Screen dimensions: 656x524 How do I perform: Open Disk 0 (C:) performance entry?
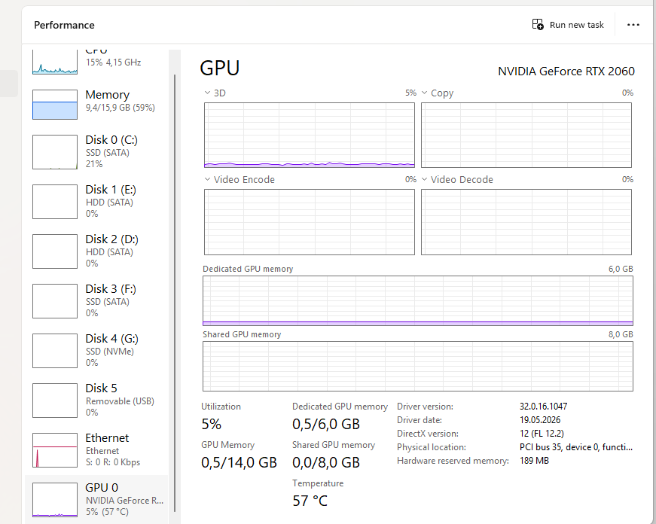96,152
